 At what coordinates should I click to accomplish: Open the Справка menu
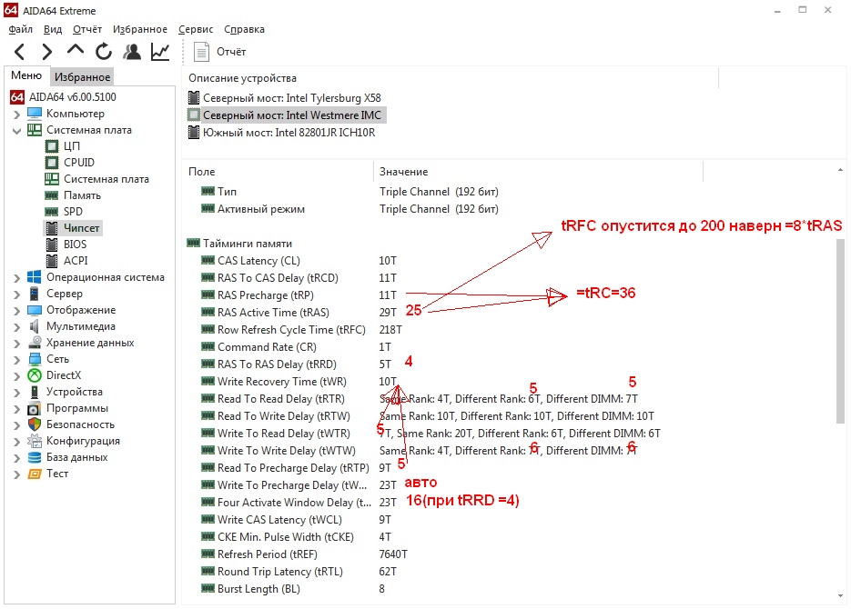pyautogui.click(x=244, y=29)
